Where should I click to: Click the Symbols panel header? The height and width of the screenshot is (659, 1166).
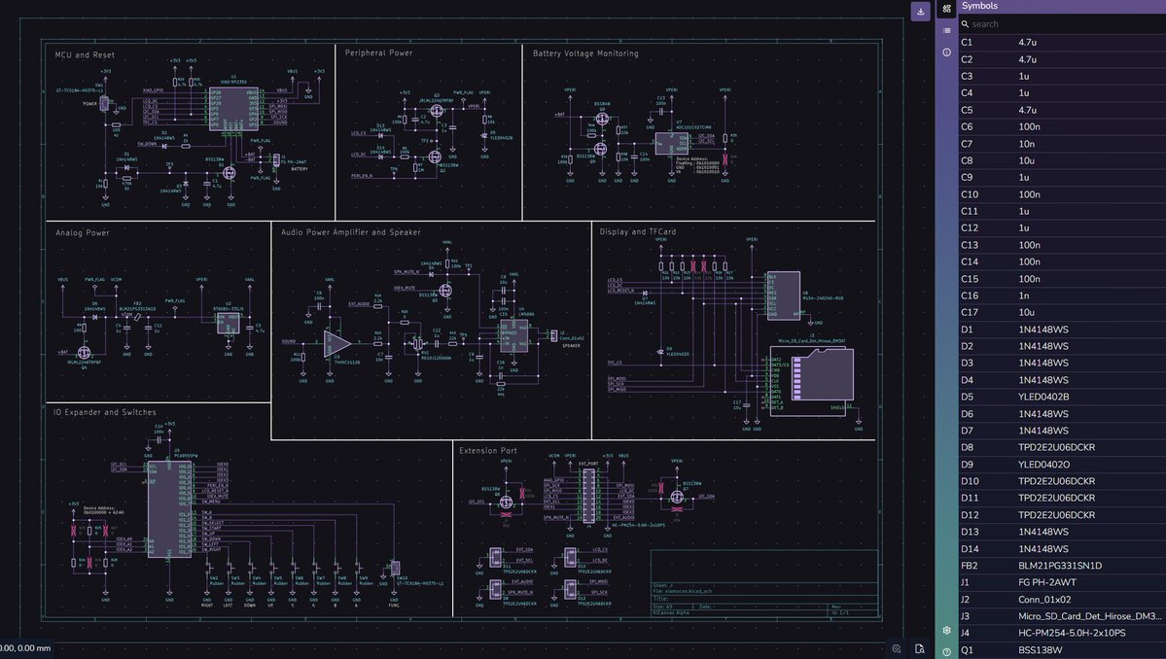pos(1063,6)
